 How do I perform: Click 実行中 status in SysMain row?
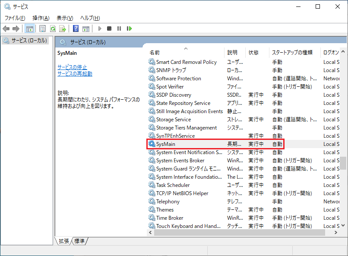pyautogui.click(x=256, y=144)
